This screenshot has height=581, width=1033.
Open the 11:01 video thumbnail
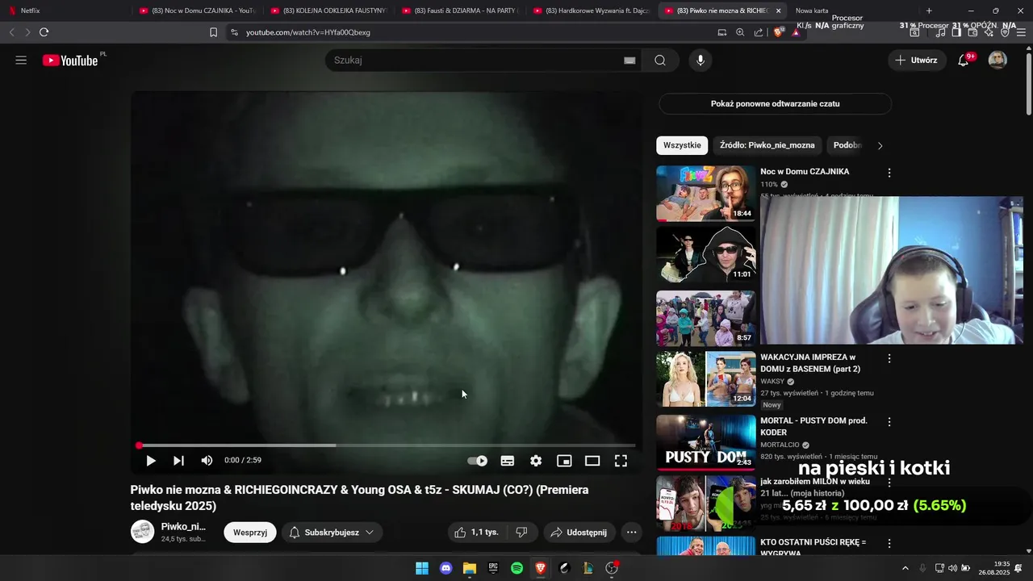[x=706, y=254]
